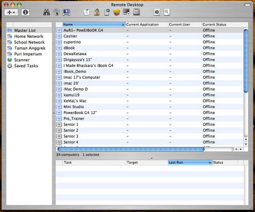Select the iMac Demo D row
255x212 pixels.
pyautogui.click(x=150, y=89)
